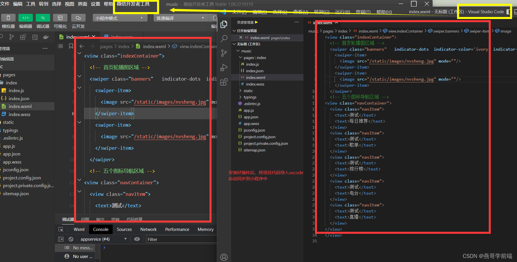The width and height of the screenshot is (517, 262).
Task: Toggle live expression eye icon in console
Action: click(137, 239)
